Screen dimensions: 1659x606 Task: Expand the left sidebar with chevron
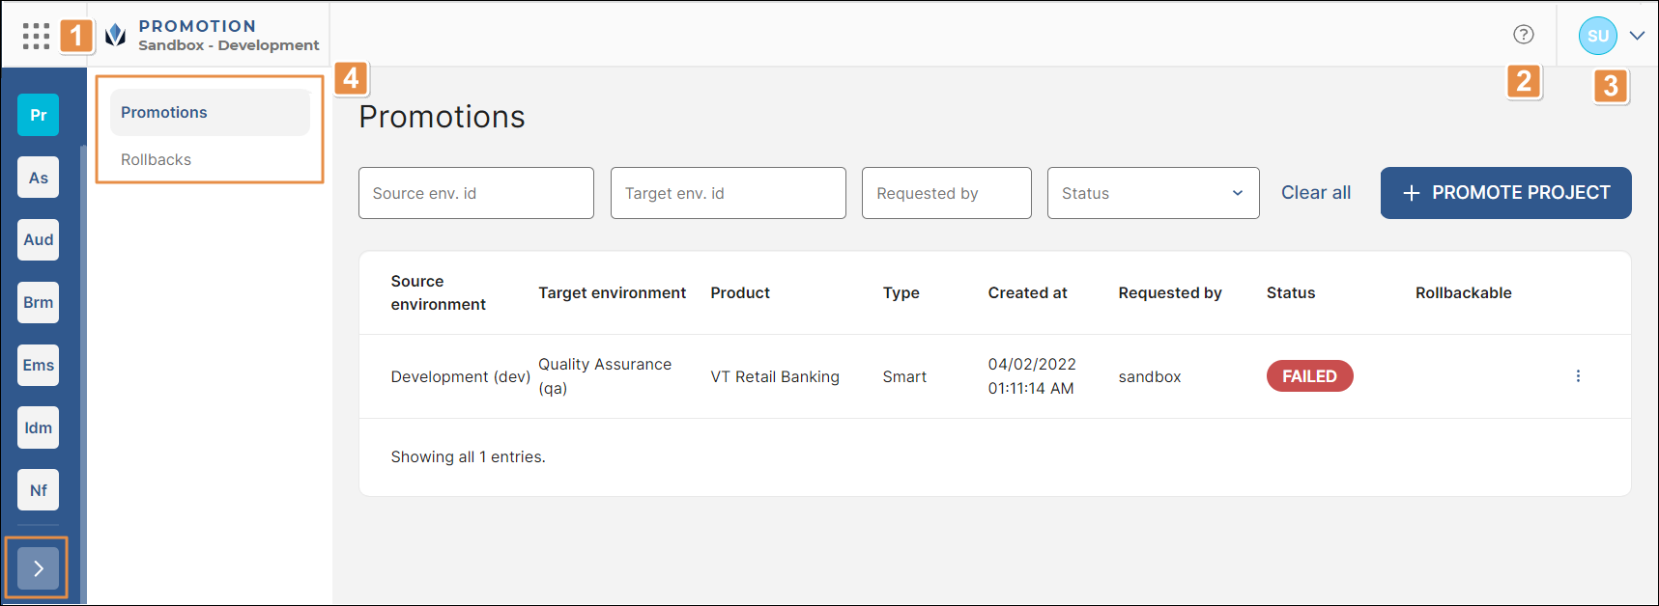(38, 568)
